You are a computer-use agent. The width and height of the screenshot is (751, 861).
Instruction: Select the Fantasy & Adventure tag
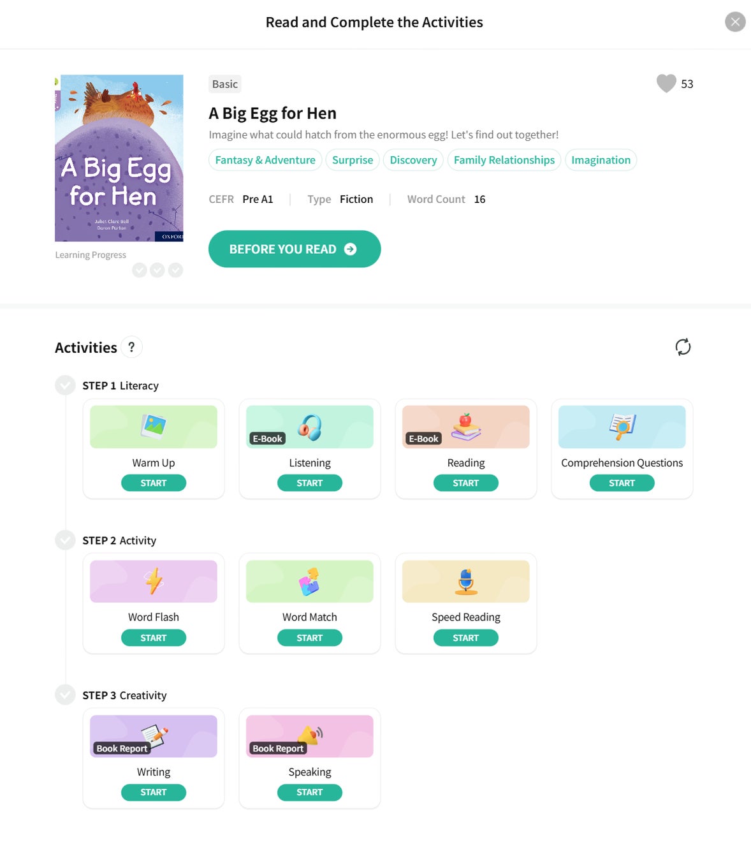click(265, 160)
